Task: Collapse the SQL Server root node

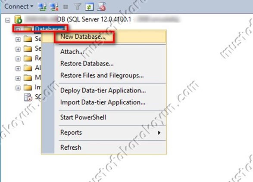Action: point(8,20)
